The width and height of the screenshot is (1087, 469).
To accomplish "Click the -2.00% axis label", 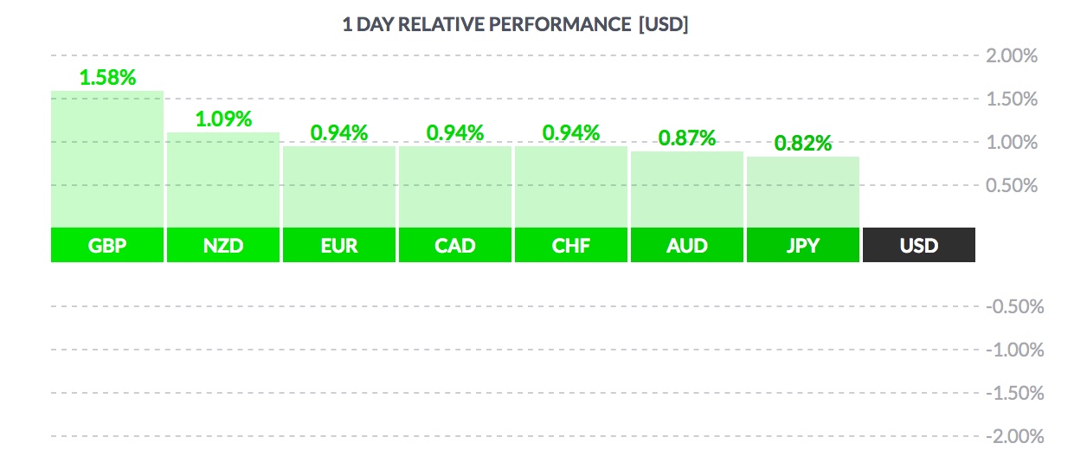I will pyautogui.click(x=1013, y=436).
